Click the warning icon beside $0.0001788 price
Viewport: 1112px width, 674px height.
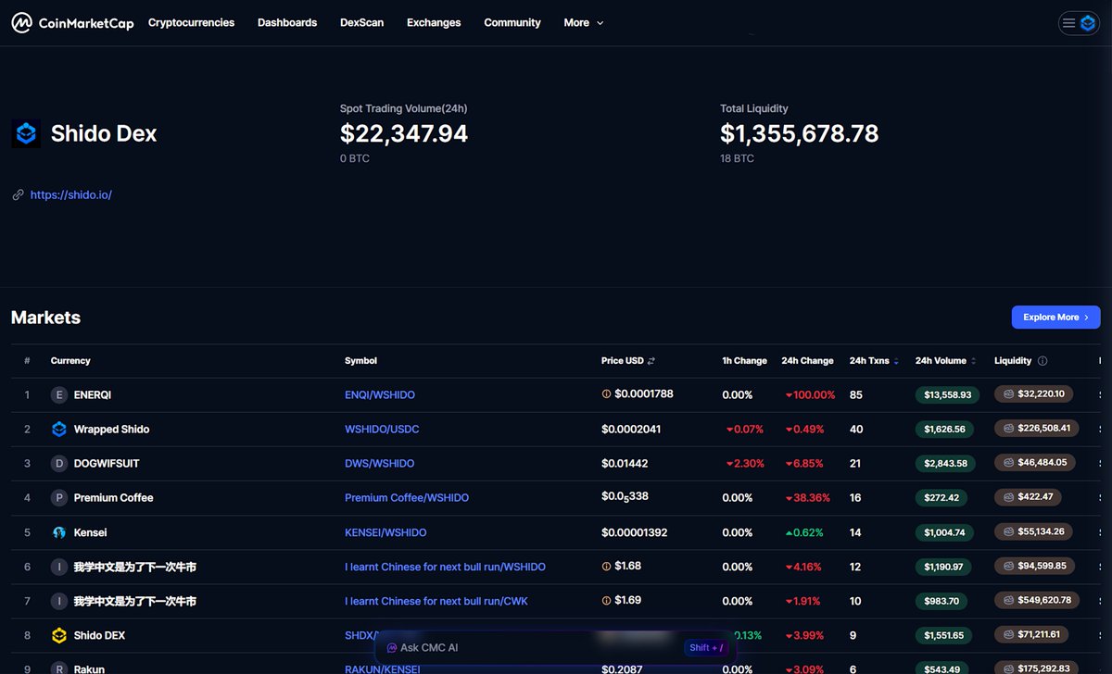[606, 394]
